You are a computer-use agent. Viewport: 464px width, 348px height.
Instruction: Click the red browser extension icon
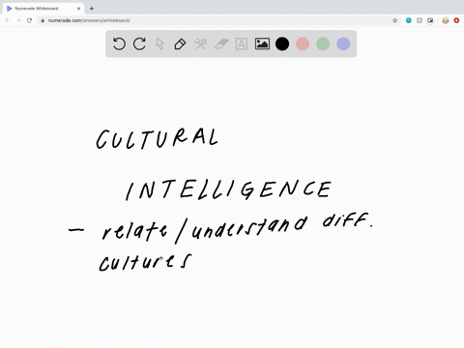(456, 20)
